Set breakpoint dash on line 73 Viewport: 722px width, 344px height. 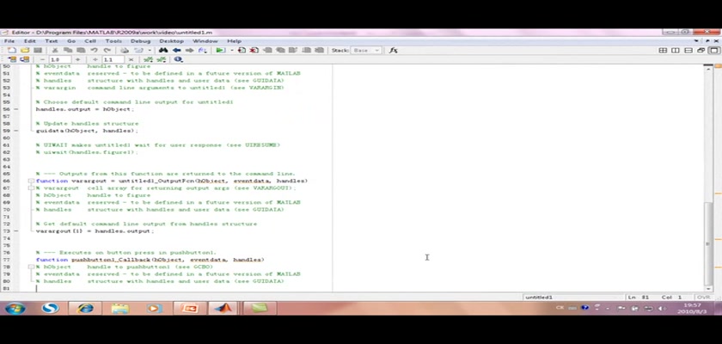point(16,230)
